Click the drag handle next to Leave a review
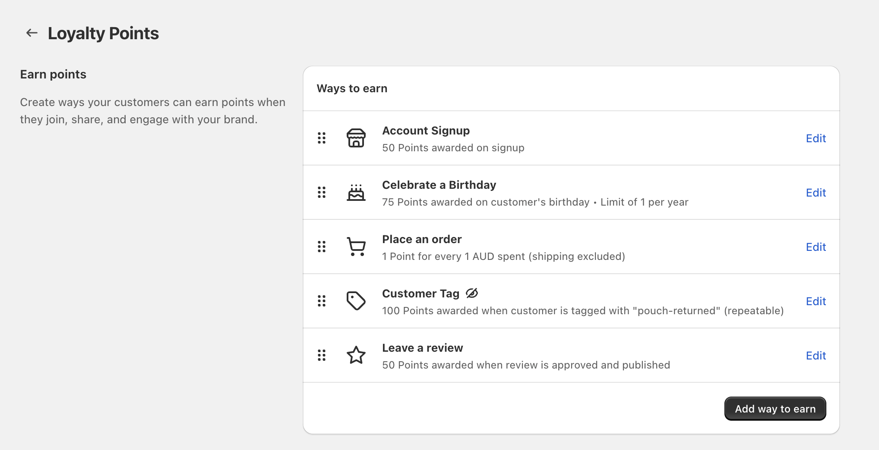 [321, 355]
